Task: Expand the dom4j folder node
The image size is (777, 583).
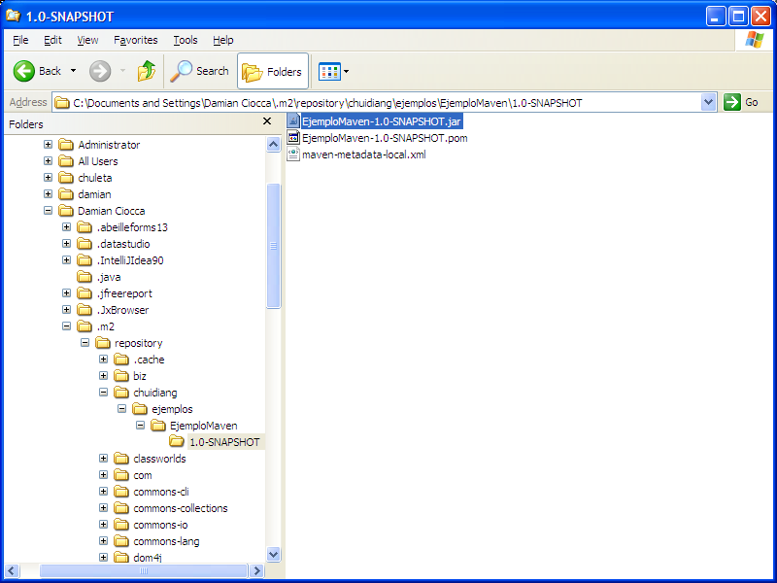Action: [104, 557]
